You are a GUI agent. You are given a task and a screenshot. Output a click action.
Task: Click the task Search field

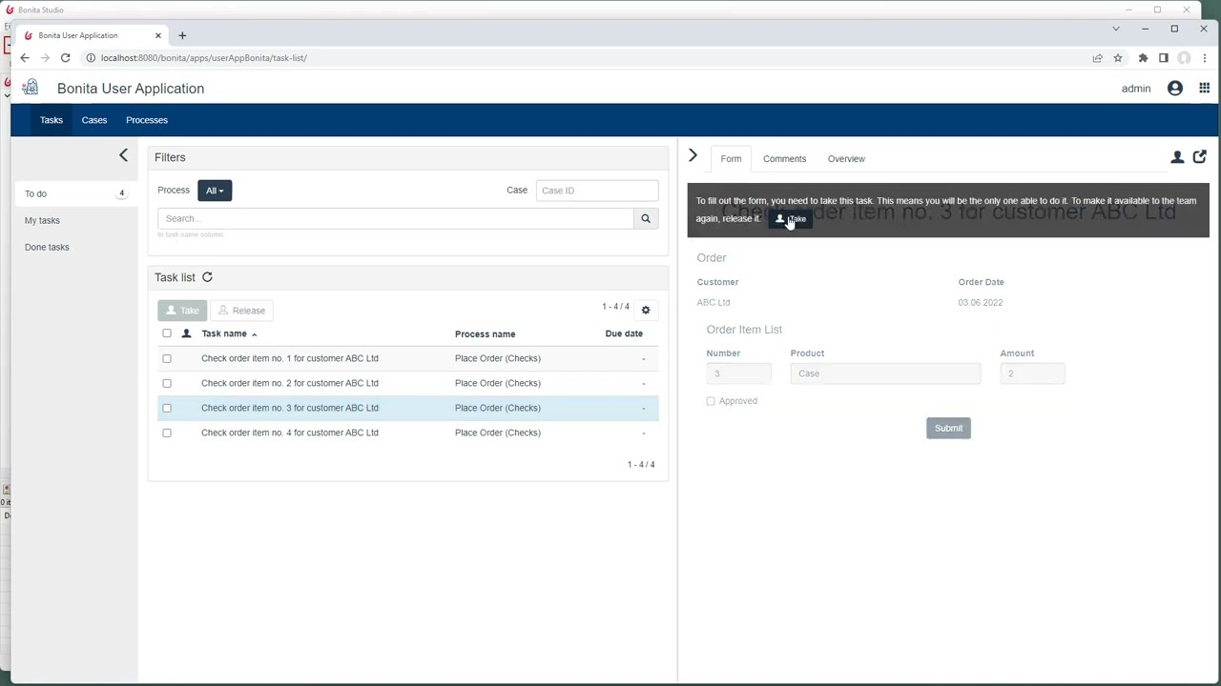(x=396, y=218)
